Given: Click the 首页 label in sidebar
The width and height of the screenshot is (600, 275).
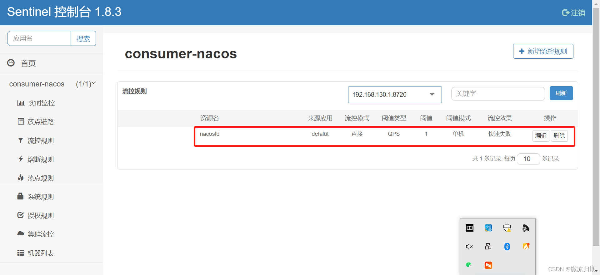Looking at the screenshot, I should click(28, 63).
